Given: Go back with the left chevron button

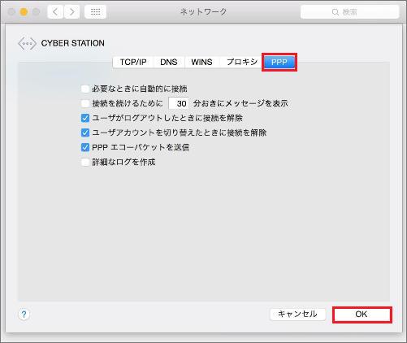Looking at the screenshot, I should click(x=55, y=12).
